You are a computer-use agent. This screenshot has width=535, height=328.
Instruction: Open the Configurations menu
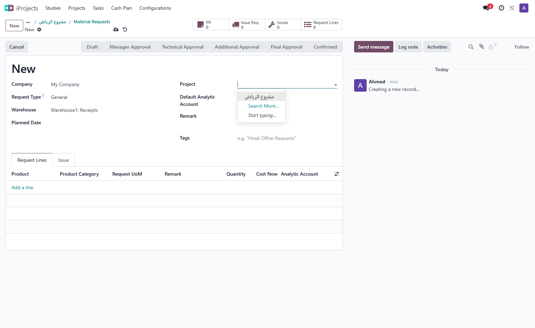[x=155, y=8]
